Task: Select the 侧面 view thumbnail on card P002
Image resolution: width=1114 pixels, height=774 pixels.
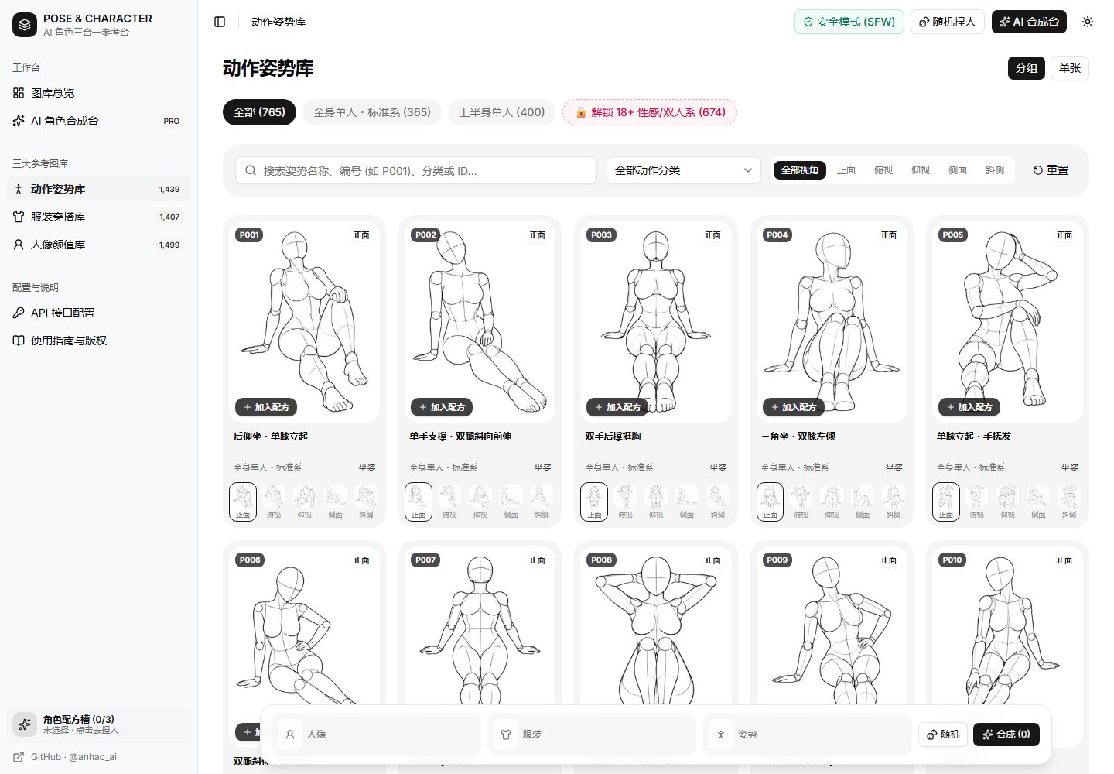Action: [x=511, y=502]
